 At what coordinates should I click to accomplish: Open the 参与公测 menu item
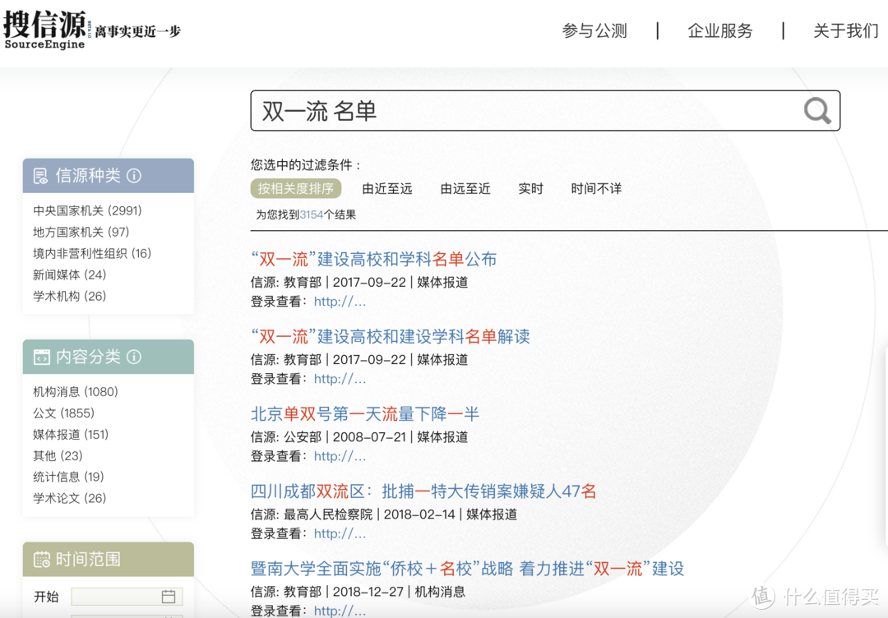tap(594, 30)
